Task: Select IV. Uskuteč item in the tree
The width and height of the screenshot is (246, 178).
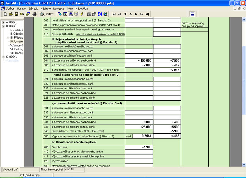Action: (x=17, y=41)
